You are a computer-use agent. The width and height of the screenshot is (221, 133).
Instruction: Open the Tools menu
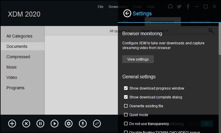pos(137,7)
